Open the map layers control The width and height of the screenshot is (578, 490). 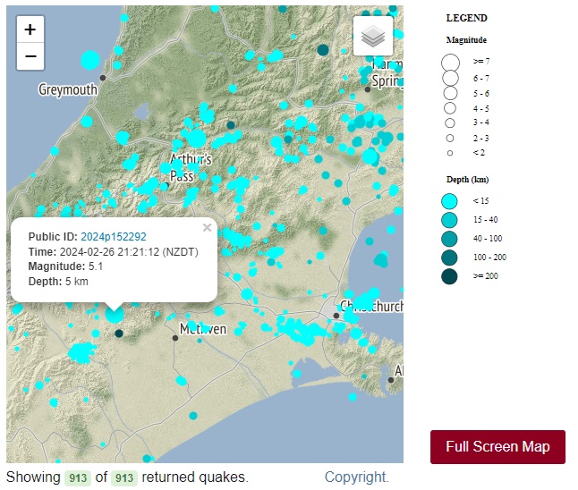[373, 36]
